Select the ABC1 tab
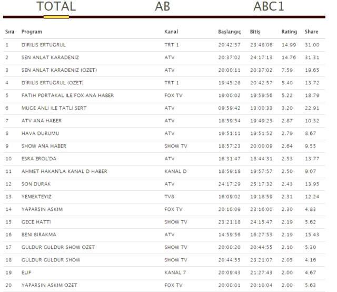This screenshot has height=292, width=337. click(269, 6)
